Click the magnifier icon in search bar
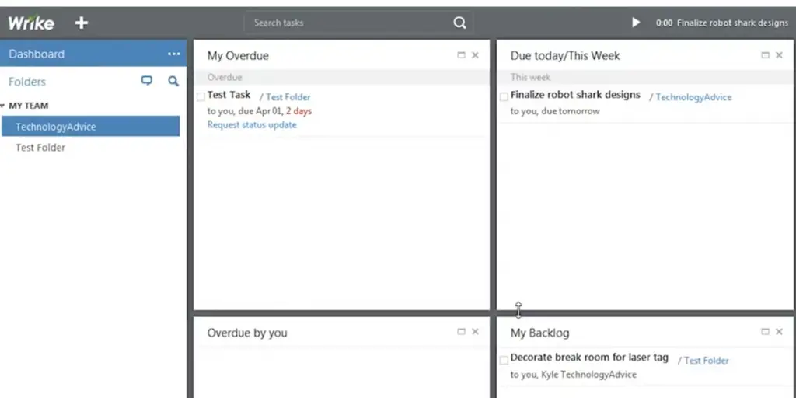Screen dimensions: 796x398 pyautogui.click(x=459, y=23)
